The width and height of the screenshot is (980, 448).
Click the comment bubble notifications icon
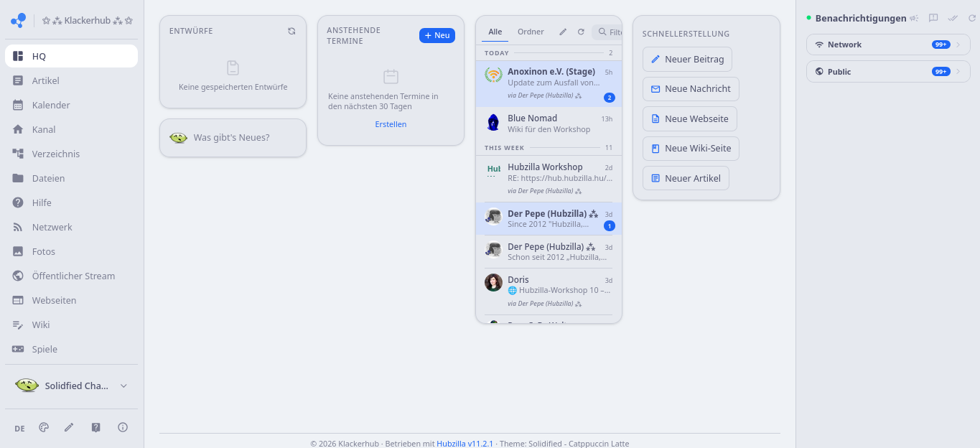click(933, 18)
